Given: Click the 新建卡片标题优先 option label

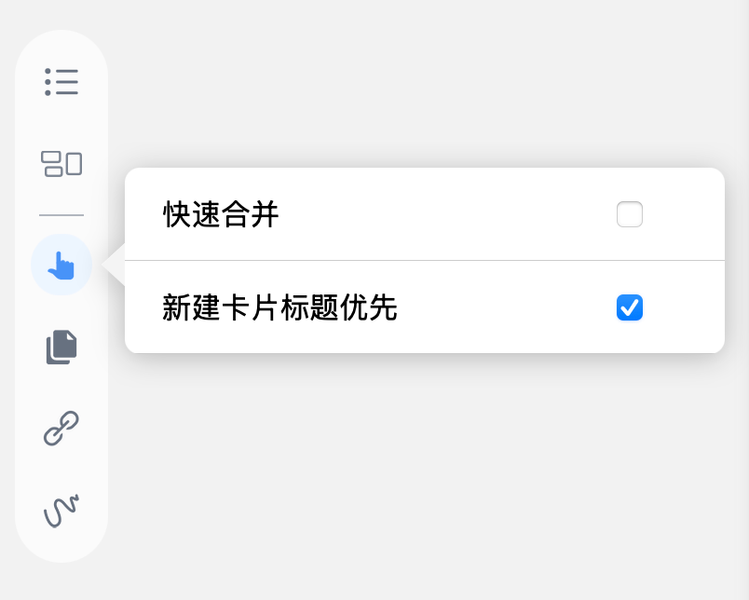Looking at the screenshot, I should pyautogui.click(x=279, y=307).
